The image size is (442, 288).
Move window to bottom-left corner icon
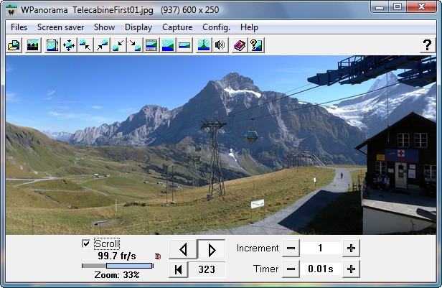coord(118,45)
